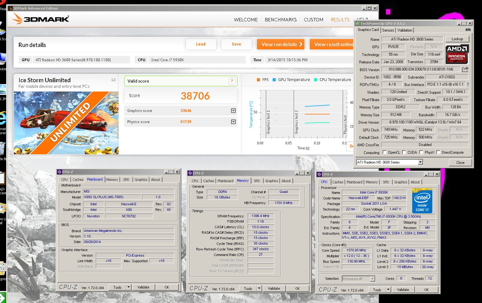The image size is (482, 303).
Task: Click the motherboard model X99S SLI PLUS field
Action: point(112,197)
